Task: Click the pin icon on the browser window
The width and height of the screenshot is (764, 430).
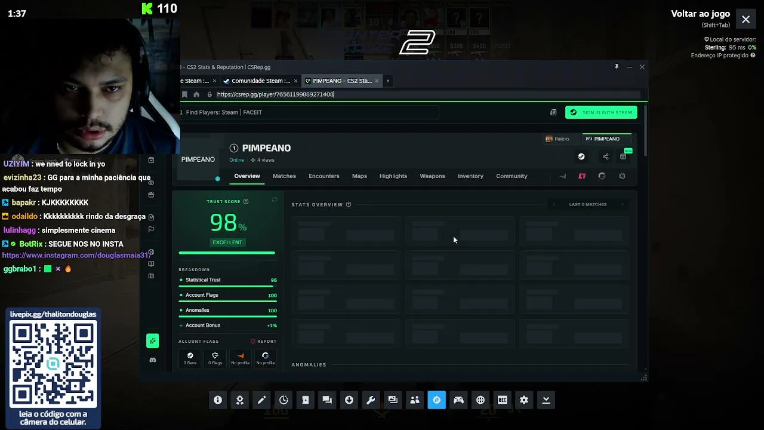Action: click(x=617, y=67)
